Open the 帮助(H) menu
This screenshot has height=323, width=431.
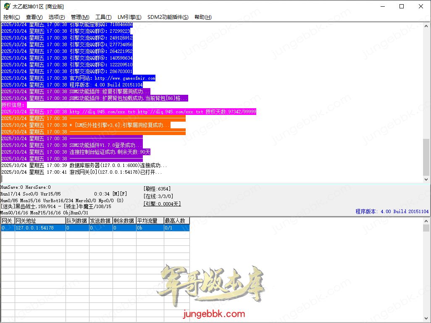[x=203, y=17]
